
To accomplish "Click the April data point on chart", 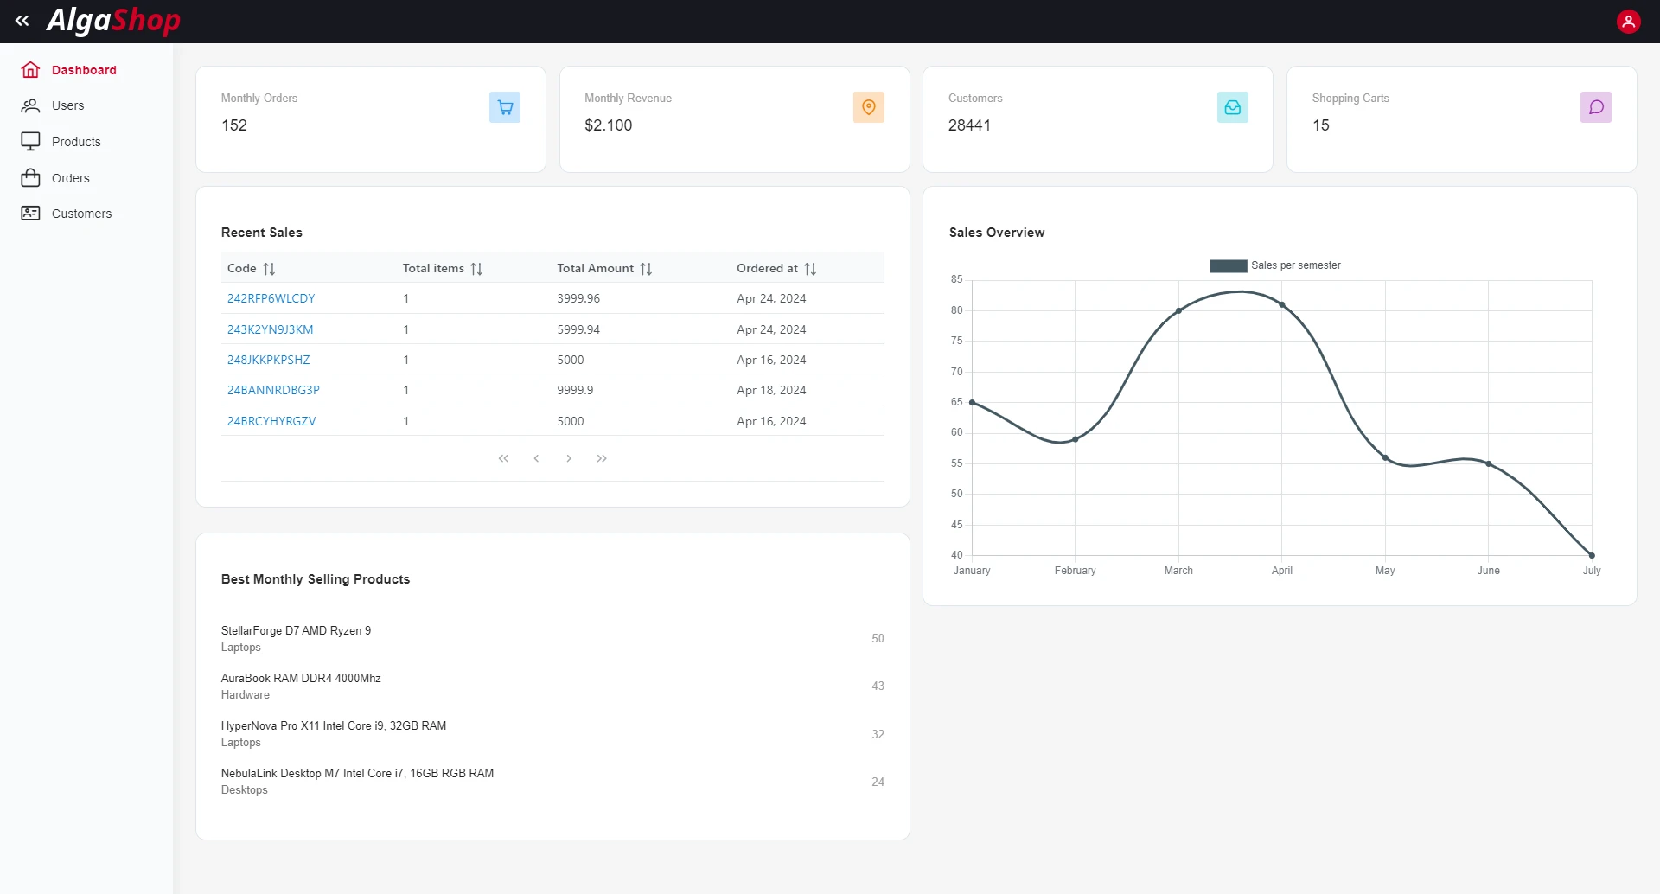I will tap(1281, 304).
